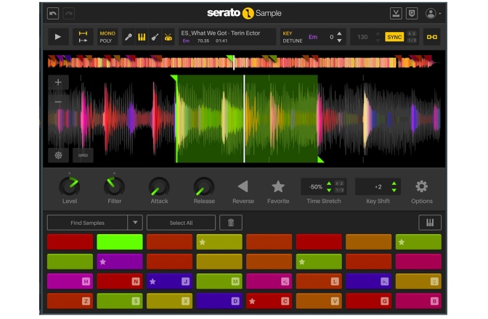The height and width of the screenshot is (319, 488).
Task: Trigger the pad labeled V
Action: (x=319, y=301)
